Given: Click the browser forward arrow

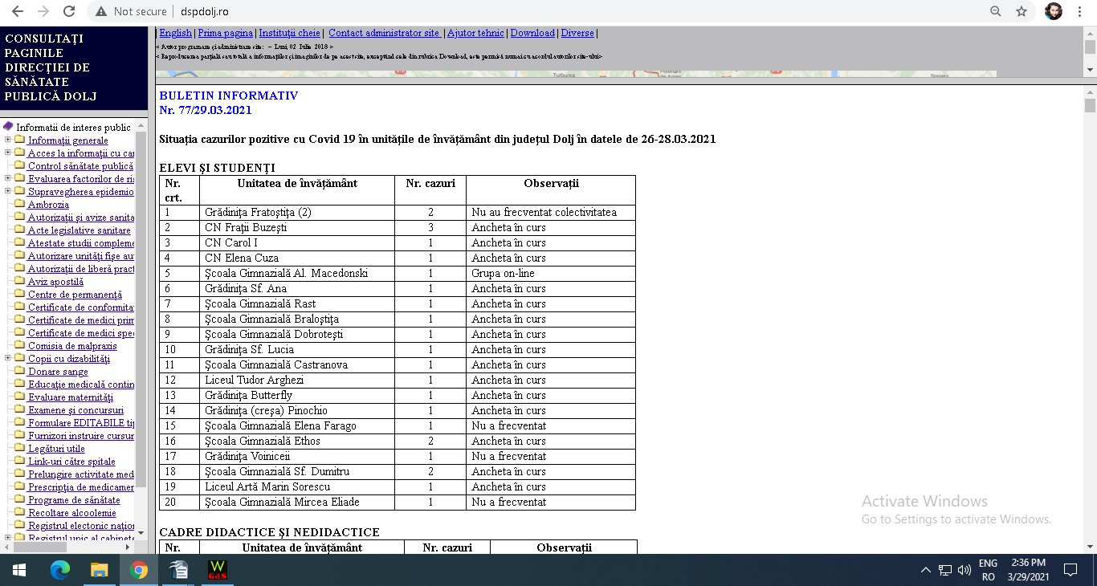Looking at the screenshot, I should click(x=43, y=11).
